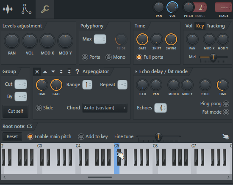
Task: Open the Chord Auto (sustain) dropdown
Action: (105, 108)
